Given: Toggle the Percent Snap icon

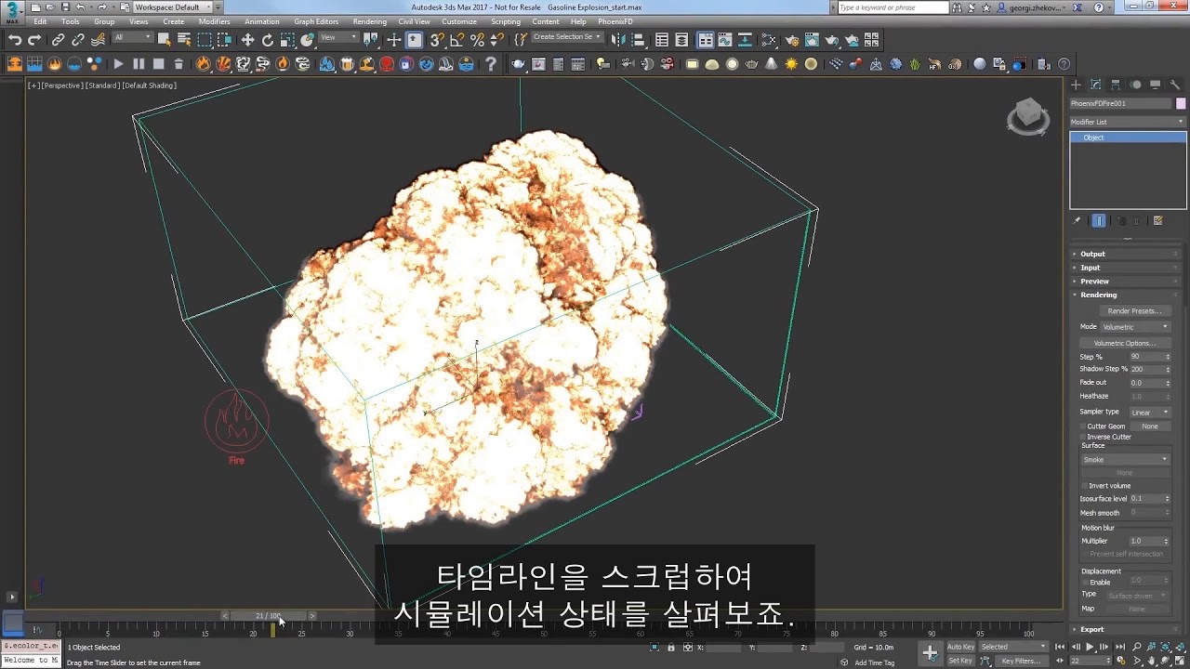Looking at the screenshot, I should click(x=477, y=40).
